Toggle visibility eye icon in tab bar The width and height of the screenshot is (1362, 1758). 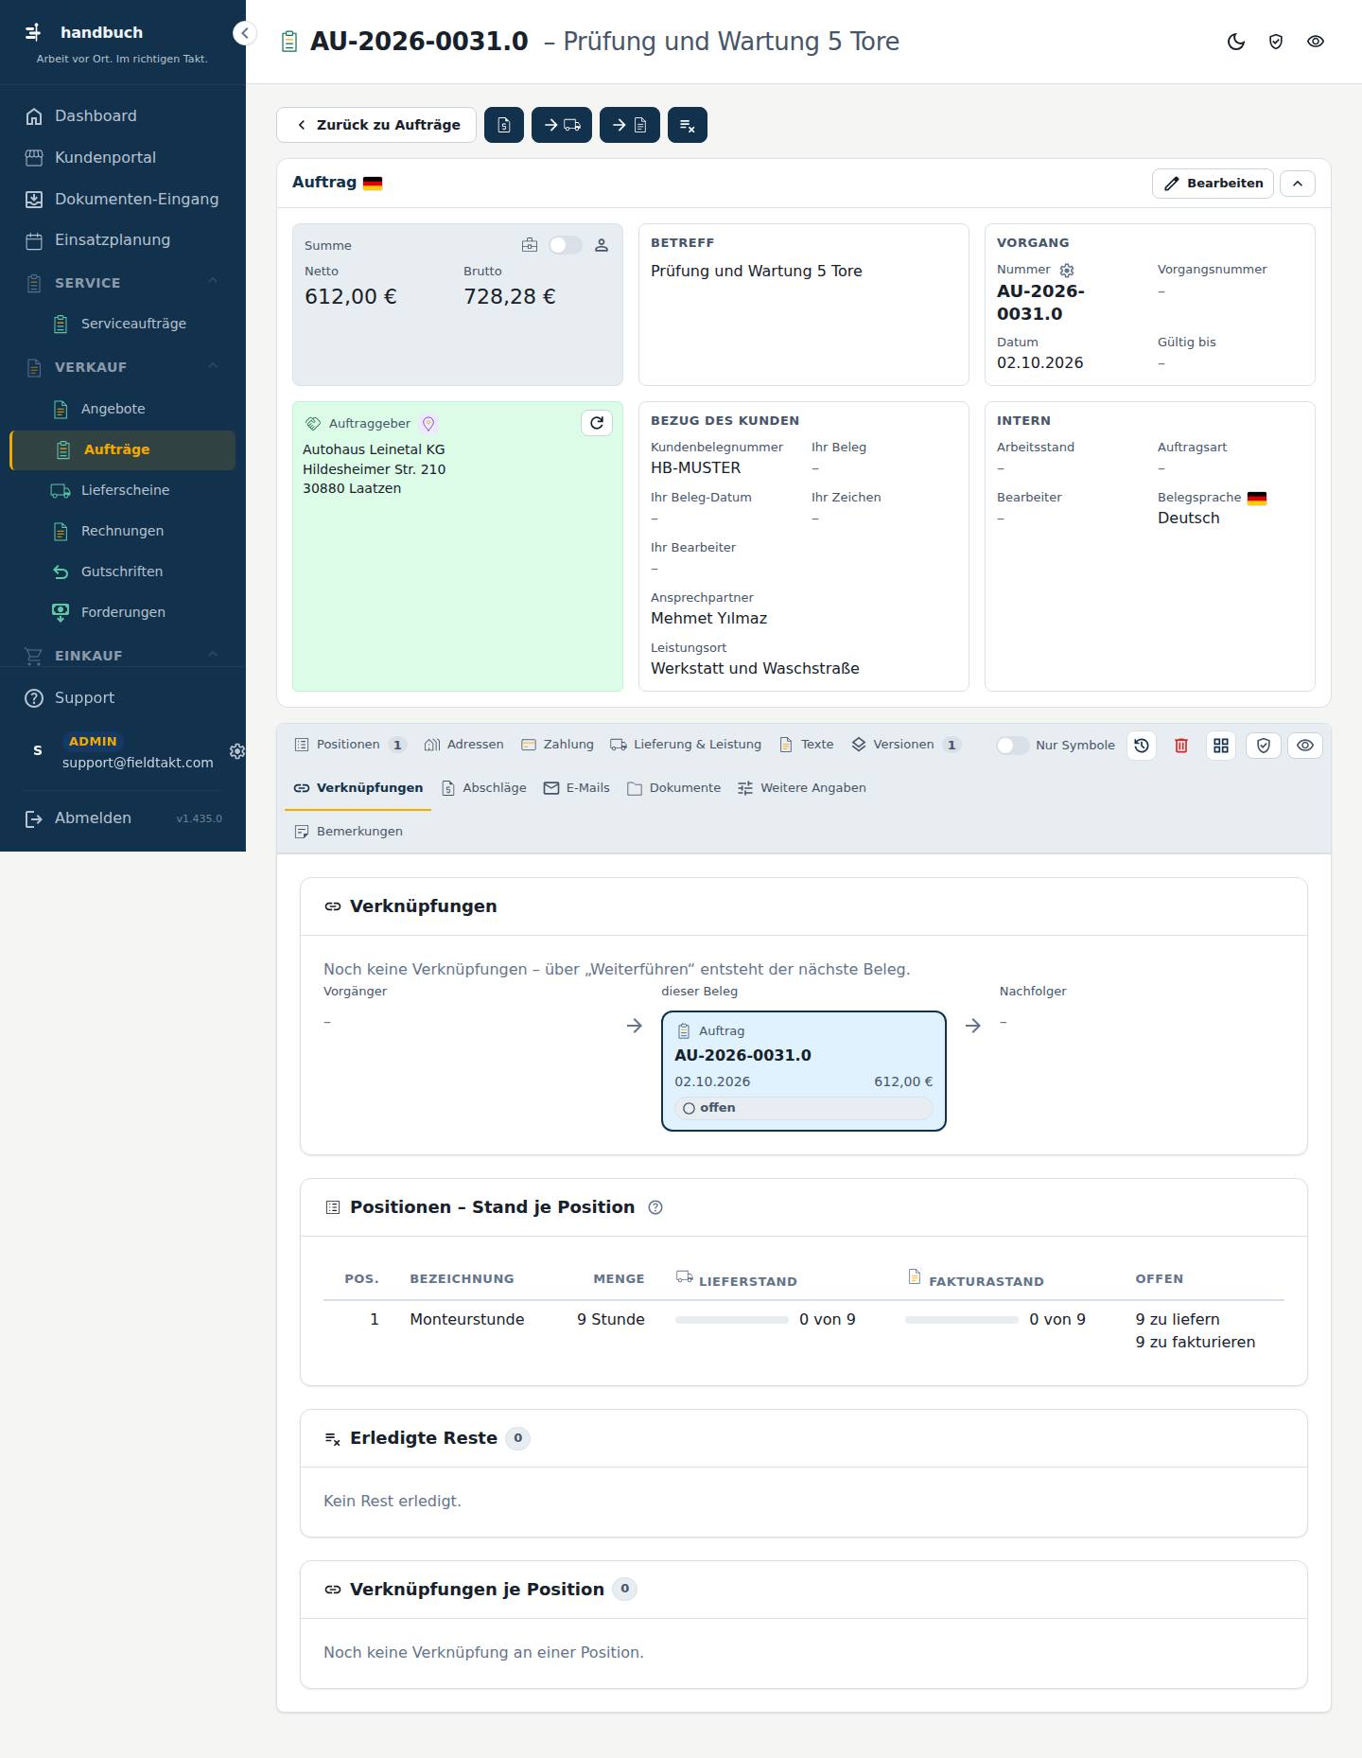click(1305, 746)
